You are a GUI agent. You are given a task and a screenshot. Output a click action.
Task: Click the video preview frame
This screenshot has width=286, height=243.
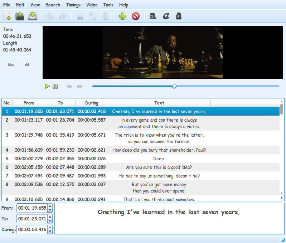163,53
